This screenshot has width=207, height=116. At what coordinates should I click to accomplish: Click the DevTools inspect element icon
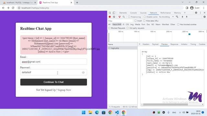110,13
